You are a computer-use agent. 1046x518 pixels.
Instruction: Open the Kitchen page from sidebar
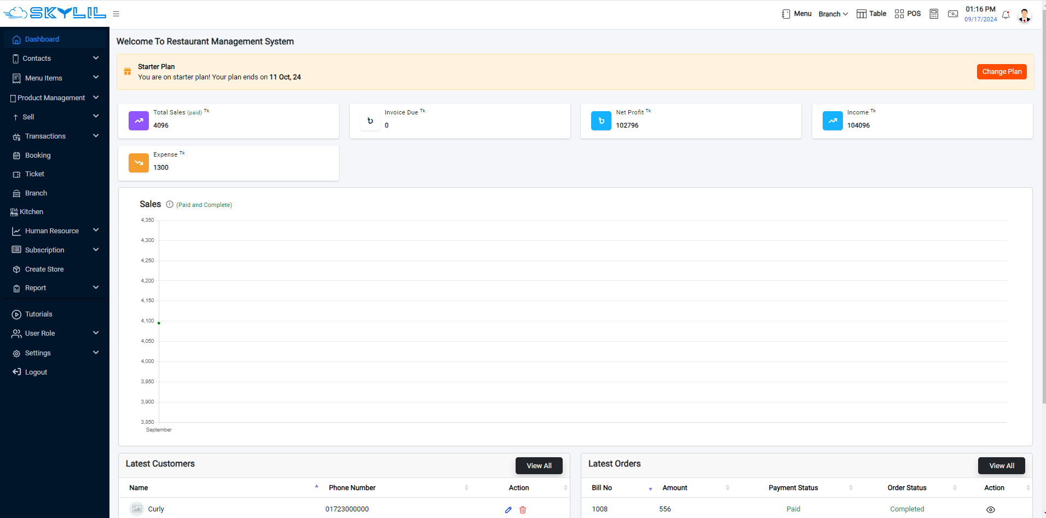click(31, 212)
